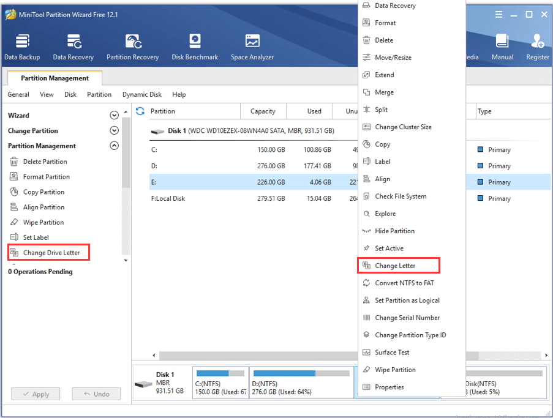
Task: Launch Data Recovery from the toolbar
Action: 73,47
